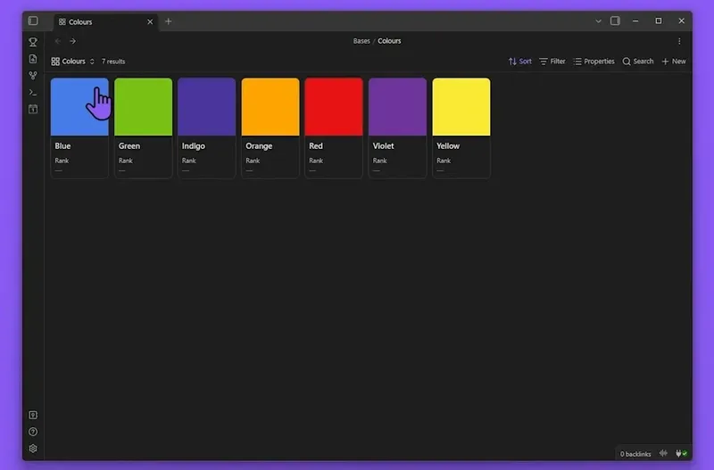Open graph view icon in ribbon
714x470 pixels.
[x=33, y=76]
